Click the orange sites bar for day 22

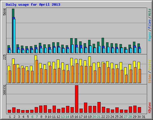click(x=104, y=73)
